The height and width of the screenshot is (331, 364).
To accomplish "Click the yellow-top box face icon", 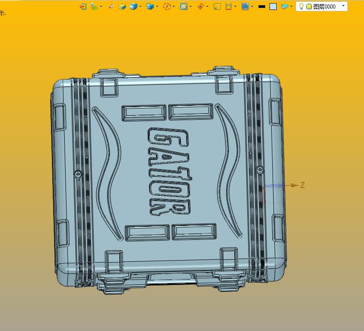I will coord(122,6).
